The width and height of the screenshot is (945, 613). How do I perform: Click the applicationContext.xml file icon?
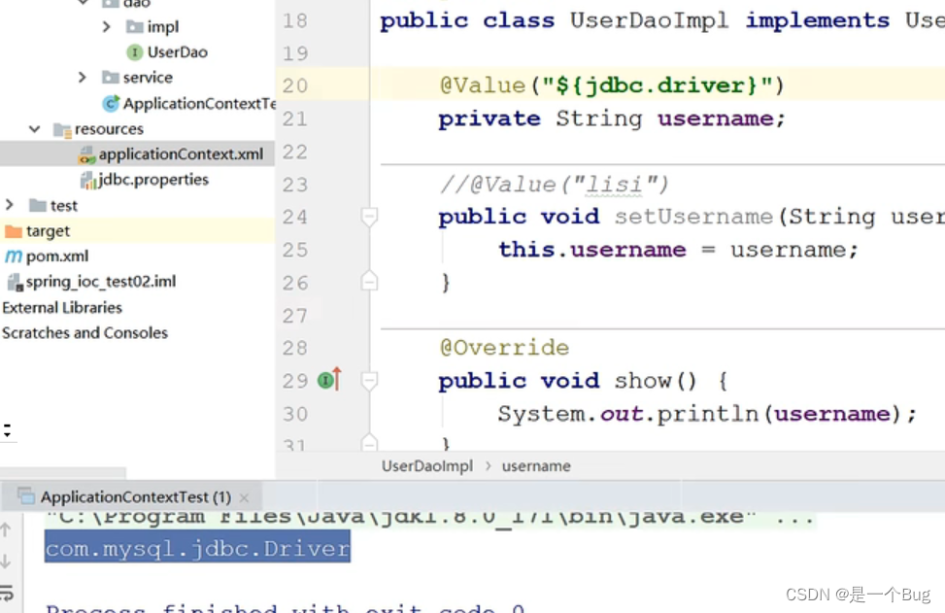(86, 154)
